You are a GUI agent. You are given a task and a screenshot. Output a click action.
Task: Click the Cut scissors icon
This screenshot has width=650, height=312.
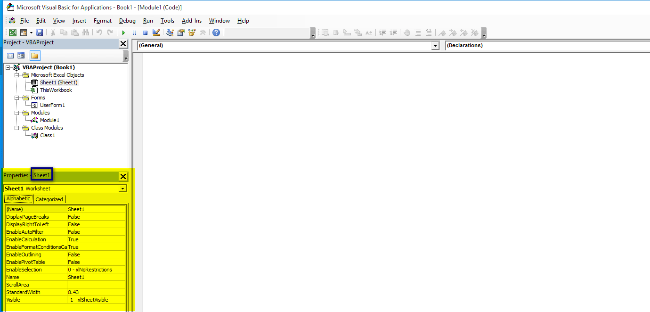tap(53, 33)
